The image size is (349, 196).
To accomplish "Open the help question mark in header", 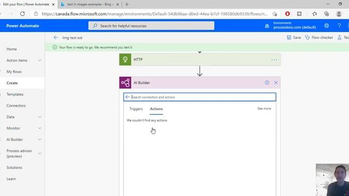I will click(339, 26).
